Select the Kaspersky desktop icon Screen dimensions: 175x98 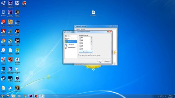point(3,61)
